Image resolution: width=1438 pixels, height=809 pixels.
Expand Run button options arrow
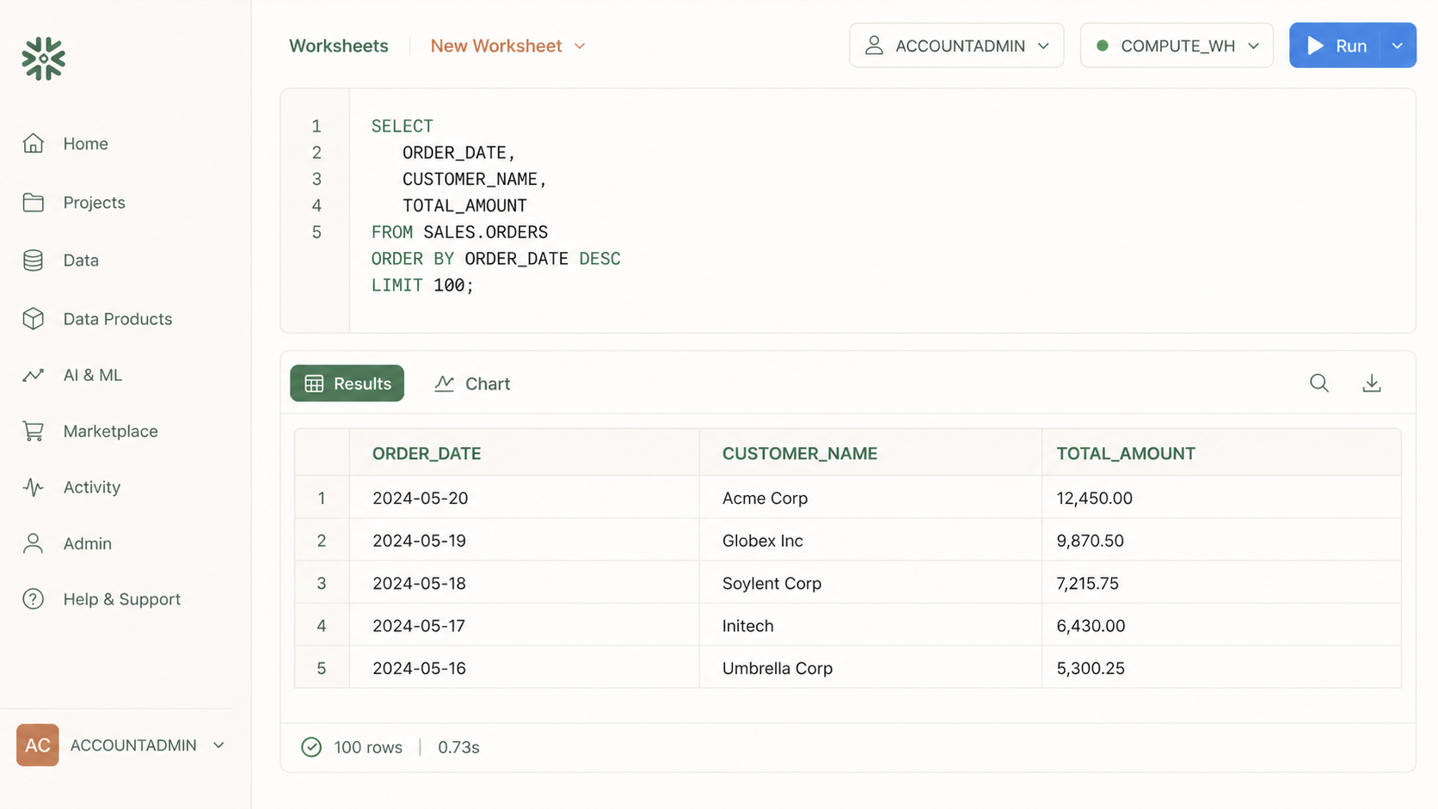click(x=1398, y=46)
